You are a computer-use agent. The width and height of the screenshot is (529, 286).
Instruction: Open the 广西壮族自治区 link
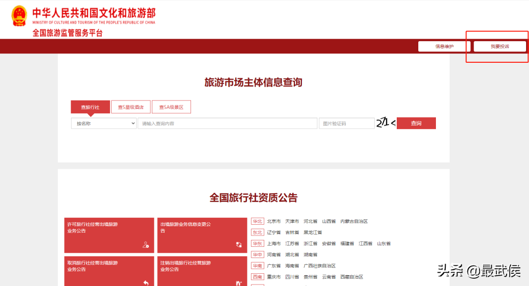pos(319,266)
